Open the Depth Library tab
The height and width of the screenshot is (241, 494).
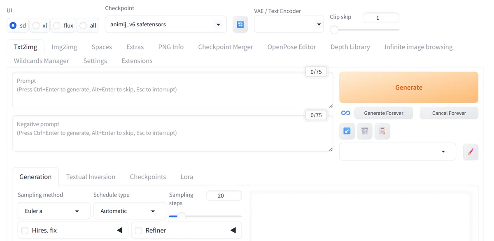(x=350, y=47)
